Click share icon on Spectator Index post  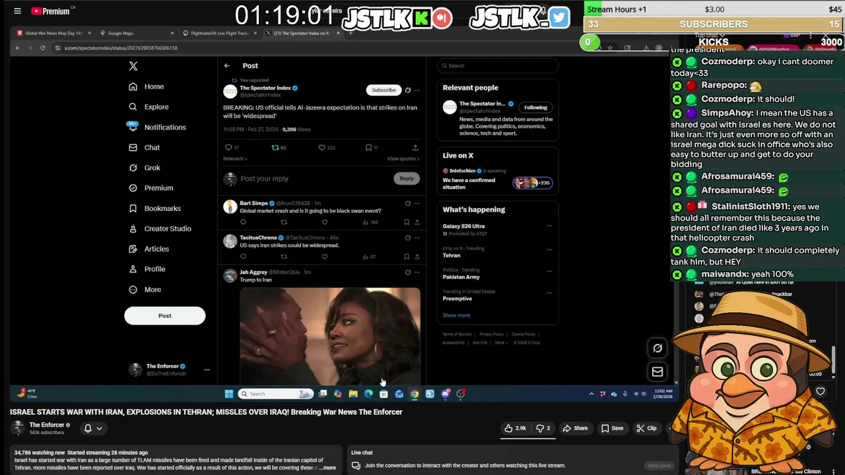415,148
